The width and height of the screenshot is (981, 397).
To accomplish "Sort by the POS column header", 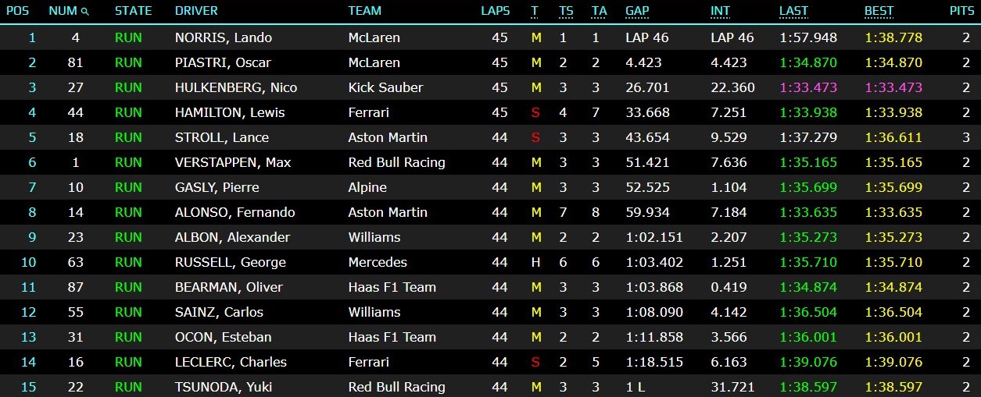I will [x=17, y=11].
